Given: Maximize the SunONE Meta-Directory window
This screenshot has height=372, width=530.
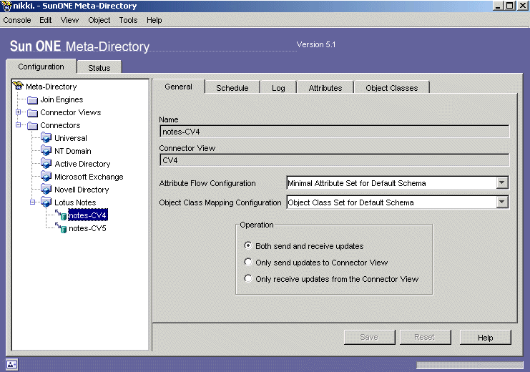Looking at the screenshot, I should tap(510, 6).
